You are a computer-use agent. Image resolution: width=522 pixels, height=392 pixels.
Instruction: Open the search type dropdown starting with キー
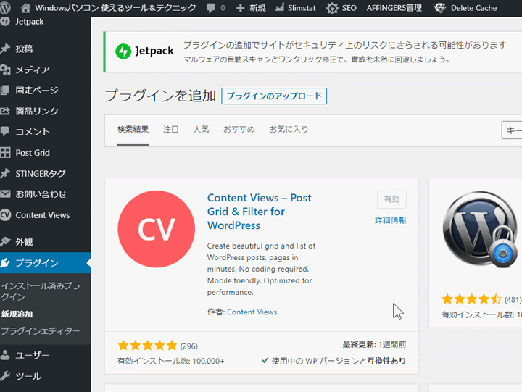[512, 130]
